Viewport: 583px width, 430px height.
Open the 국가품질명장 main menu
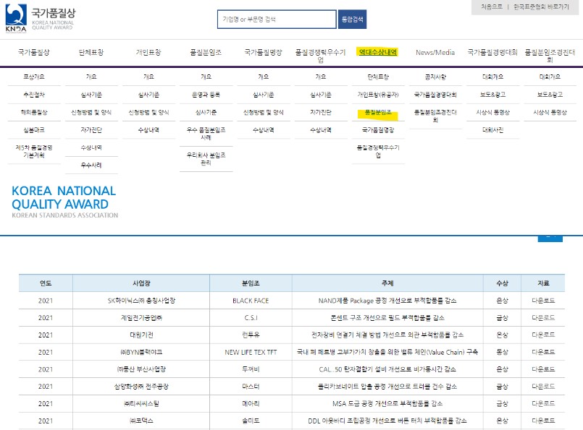tap(263, 52)
